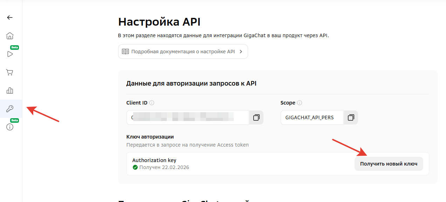Open Подробная документация о настройке API
The height and width of the screenshot is (202, 446).
[x=183, y=52]
